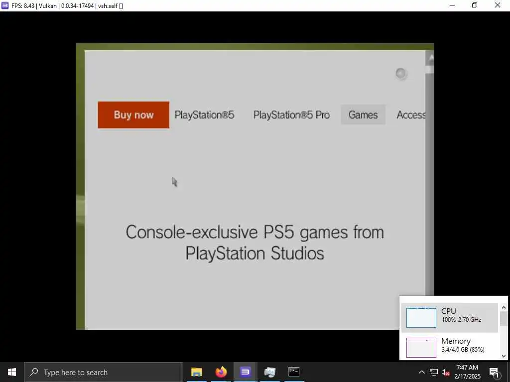Open the clock showing 7:47 AM
Viewport: 510px width, 382px height.
467,372
